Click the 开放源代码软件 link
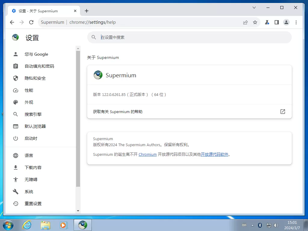Viewport: 308px width, 231px height. pyautogui.click(x=215, y=154)
